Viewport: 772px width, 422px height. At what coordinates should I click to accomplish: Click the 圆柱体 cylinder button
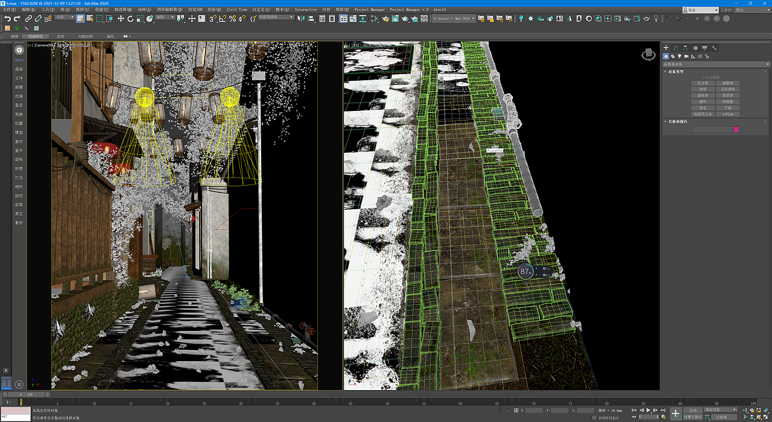(703, 95)
